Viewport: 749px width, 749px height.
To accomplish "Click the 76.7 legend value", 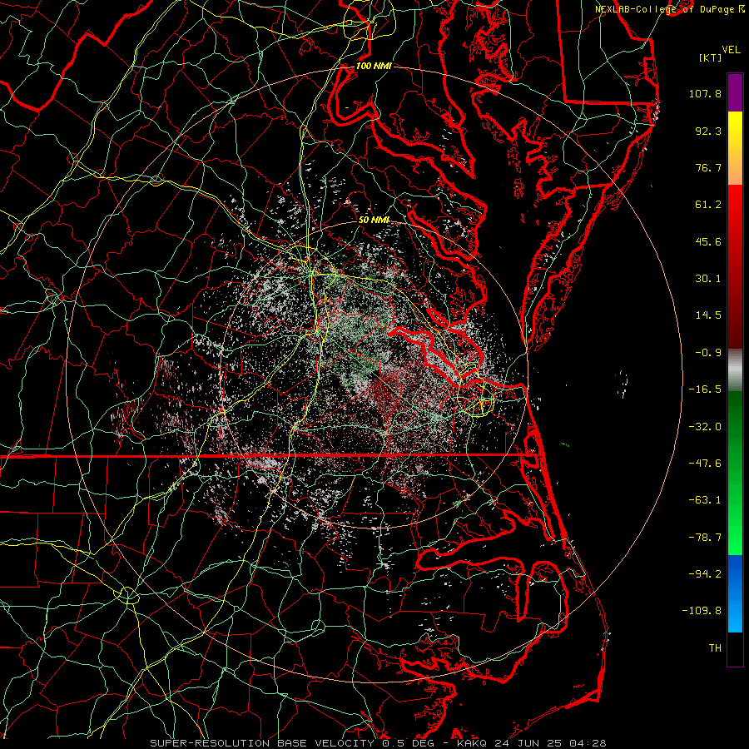I will click(x=708, y=167).
